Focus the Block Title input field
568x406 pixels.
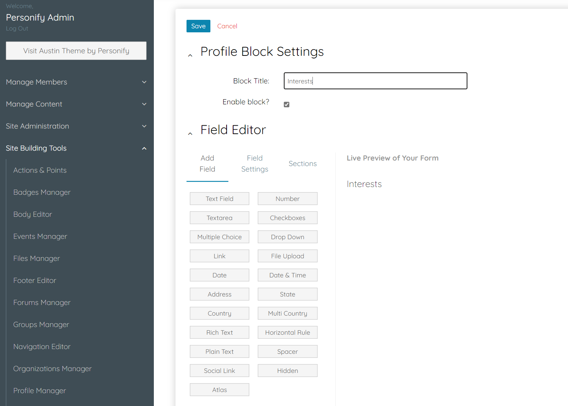click(x=375, y=81)
